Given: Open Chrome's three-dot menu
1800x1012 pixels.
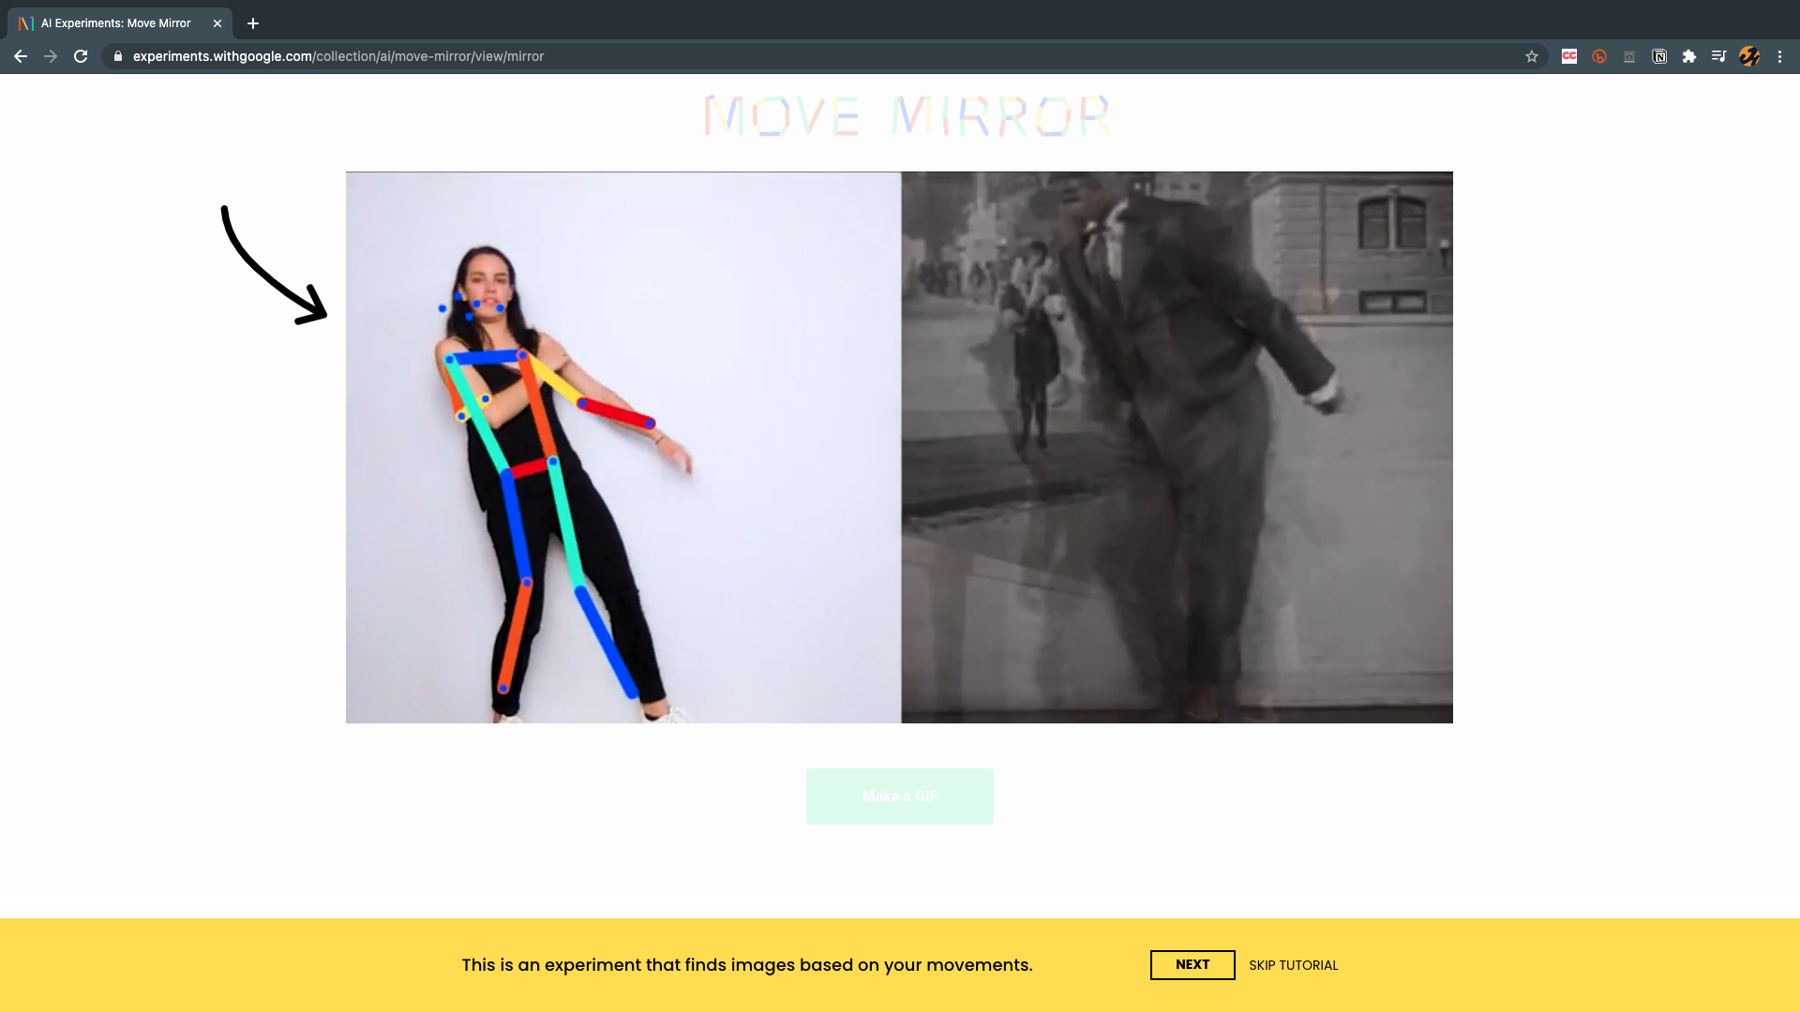Looking at the screenshot, I should [x=1779, y=56].
